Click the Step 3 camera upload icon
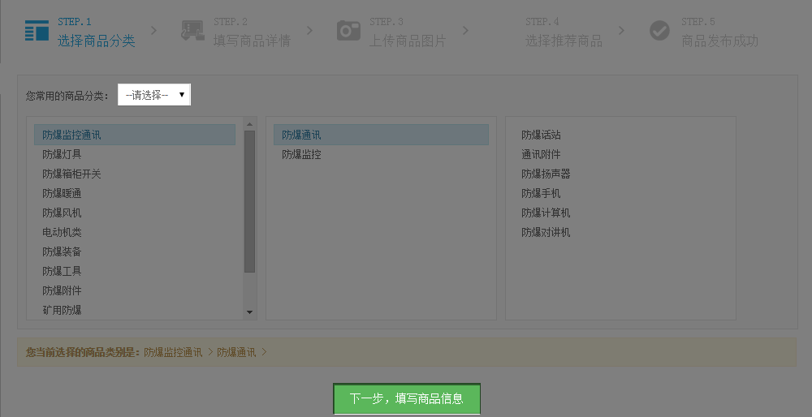The image size is (812, 417). pos(348,31)
